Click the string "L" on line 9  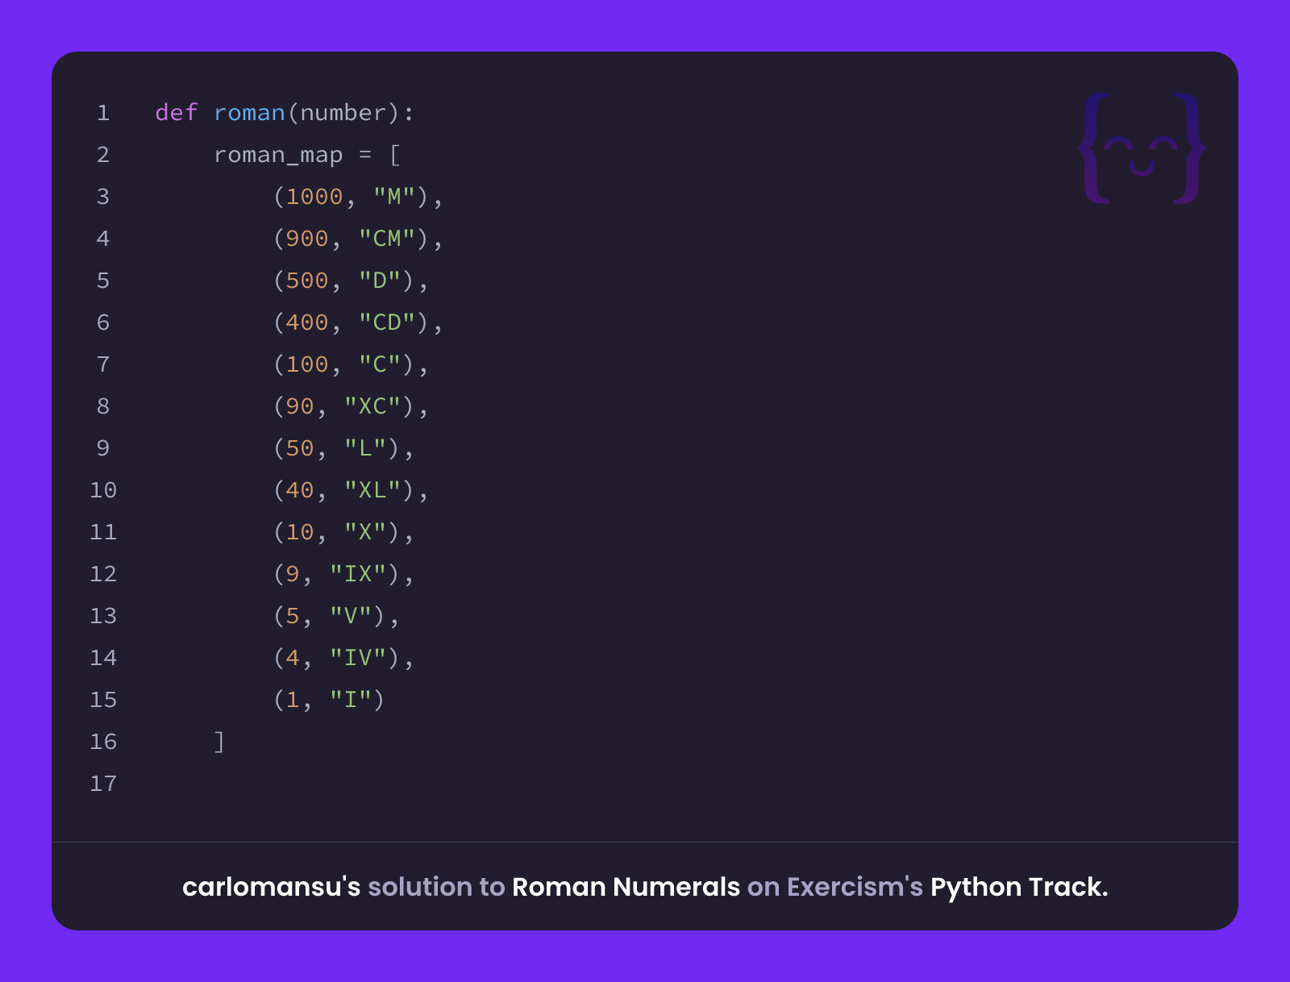click(x=365, y=447)
